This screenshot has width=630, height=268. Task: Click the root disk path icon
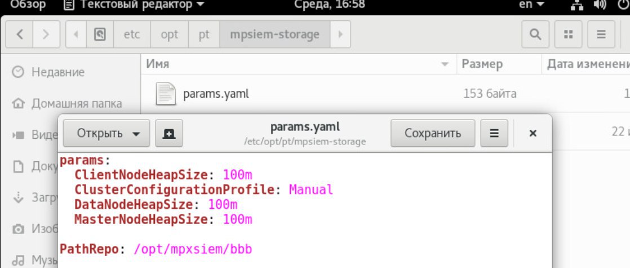click(x=99, y=34)
